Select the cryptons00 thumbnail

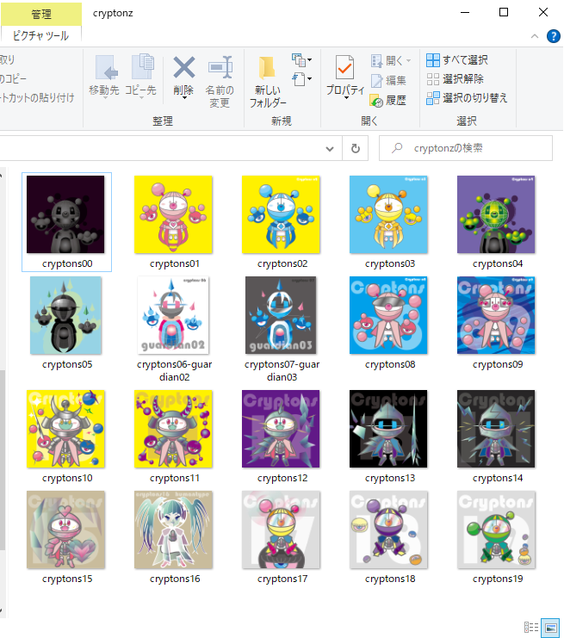click(65, 214)
